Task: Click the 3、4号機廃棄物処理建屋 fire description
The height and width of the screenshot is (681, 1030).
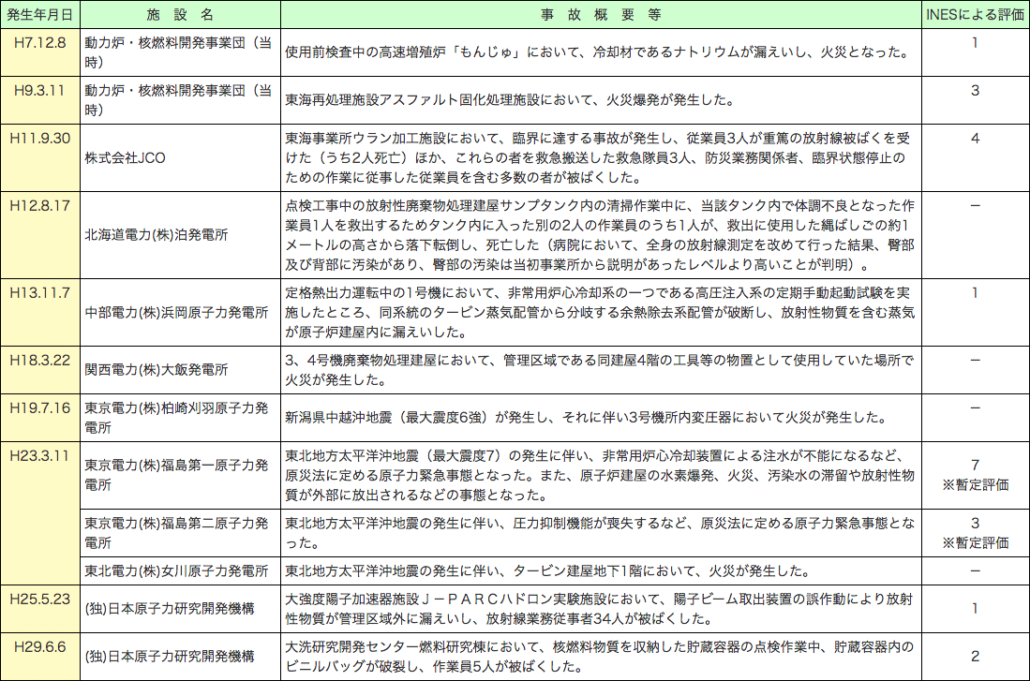Action: [599, 370]
